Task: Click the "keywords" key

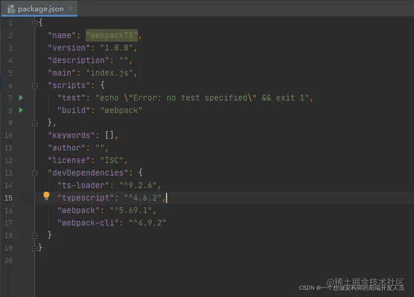Action: [71, 135]
